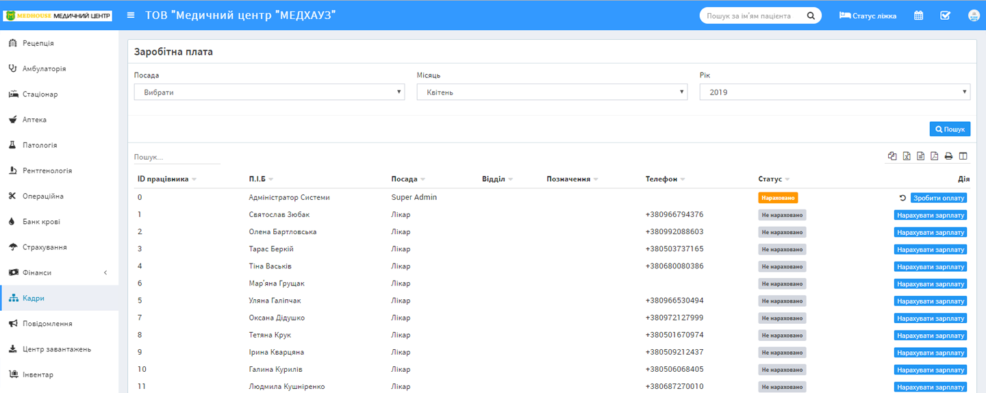Open the user avatar profile menu
986x393 pixels.
pyautogui.click(x=973, y=15)
